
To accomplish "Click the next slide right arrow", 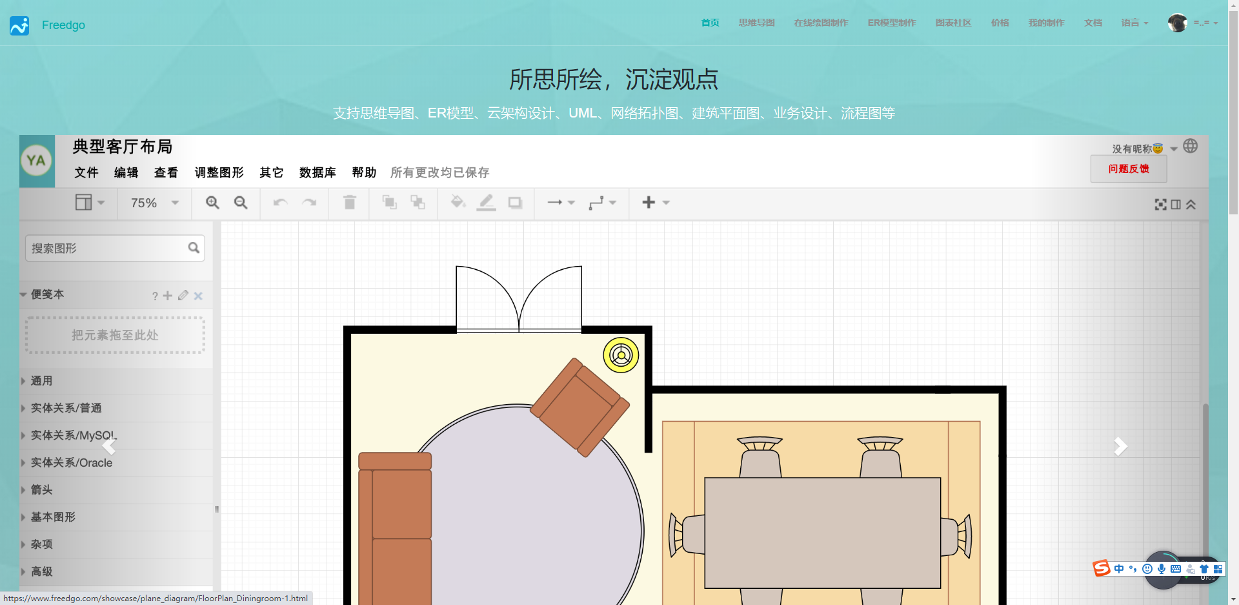I will click(x=1121, y=446).
